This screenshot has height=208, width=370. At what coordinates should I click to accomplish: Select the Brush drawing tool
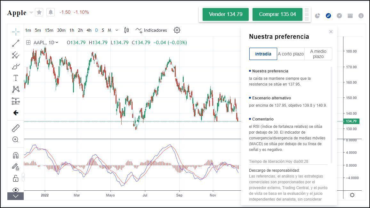click(15, 66)
